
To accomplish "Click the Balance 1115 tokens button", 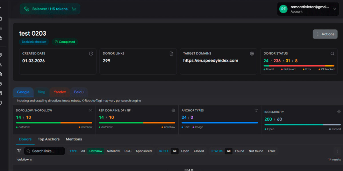I will tap(50, 9).
